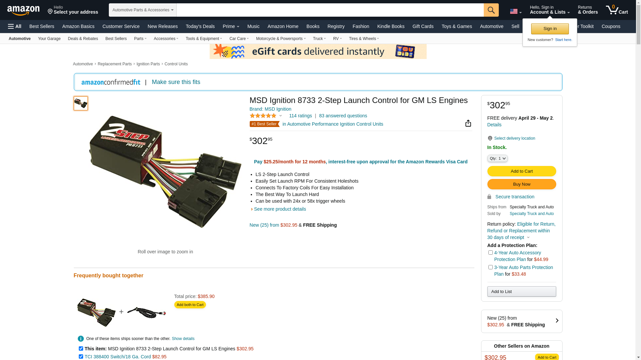Click the select delivery location pin

point(490,138)
